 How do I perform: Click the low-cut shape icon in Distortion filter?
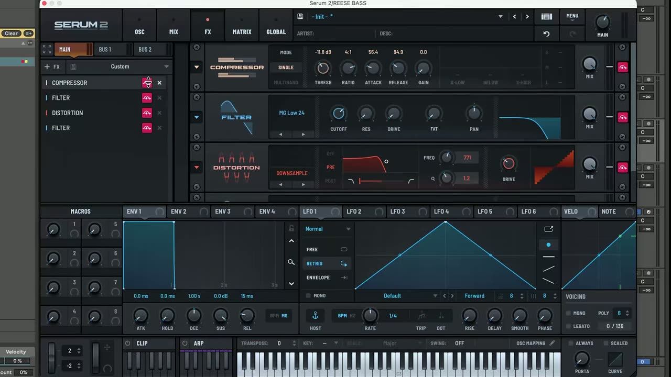351,181
